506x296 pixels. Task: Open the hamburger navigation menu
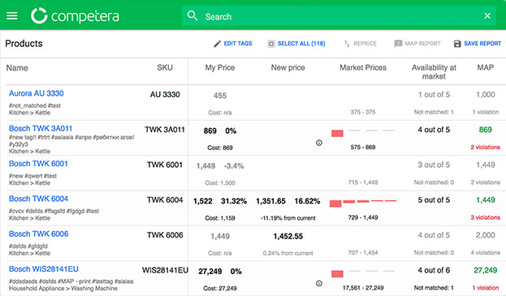pyautogui.click(x=12, y=15)
